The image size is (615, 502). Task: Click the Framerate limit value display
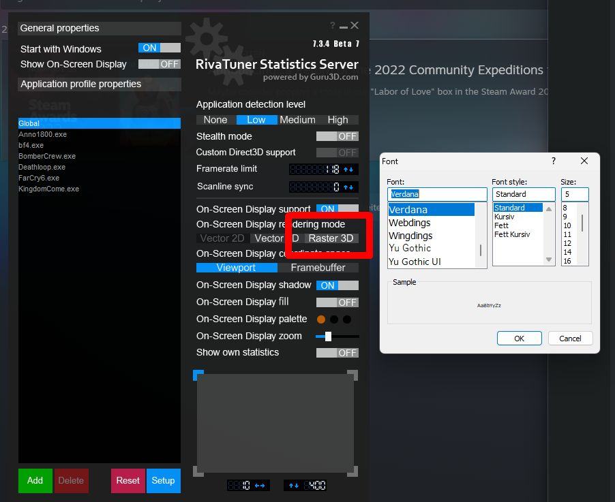click(x=315, y=170)
